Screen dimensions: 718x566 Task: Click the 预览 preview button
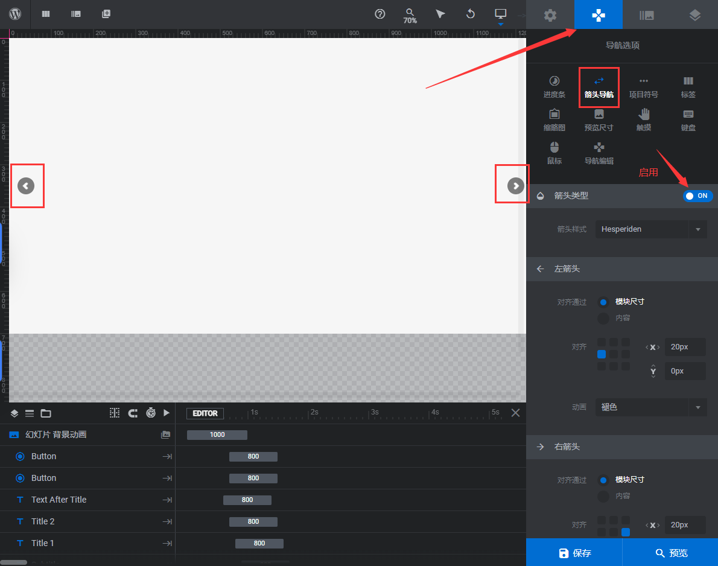point(670,553)
